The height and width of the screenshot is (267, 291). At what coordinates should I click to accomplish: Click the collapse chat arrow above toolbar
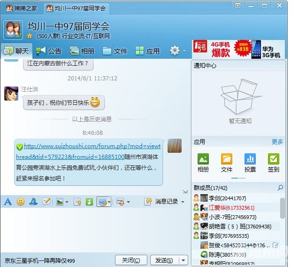pyautogui.click(x=185, y=191)
